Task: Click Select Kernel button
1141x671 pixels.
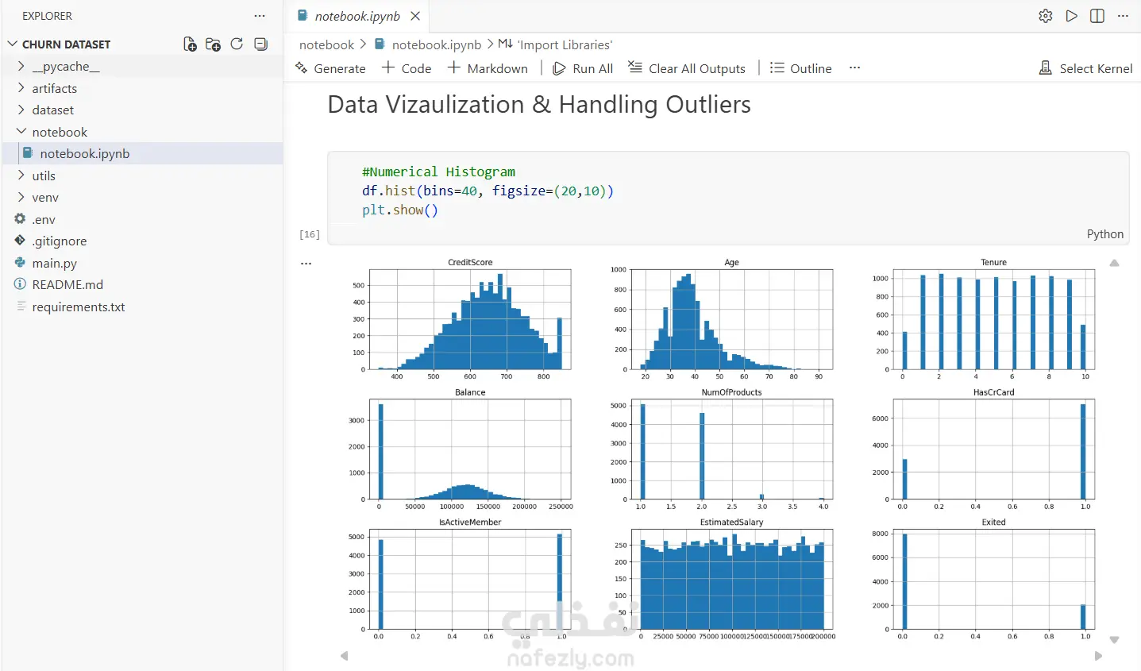Action: click(1085, 68)
